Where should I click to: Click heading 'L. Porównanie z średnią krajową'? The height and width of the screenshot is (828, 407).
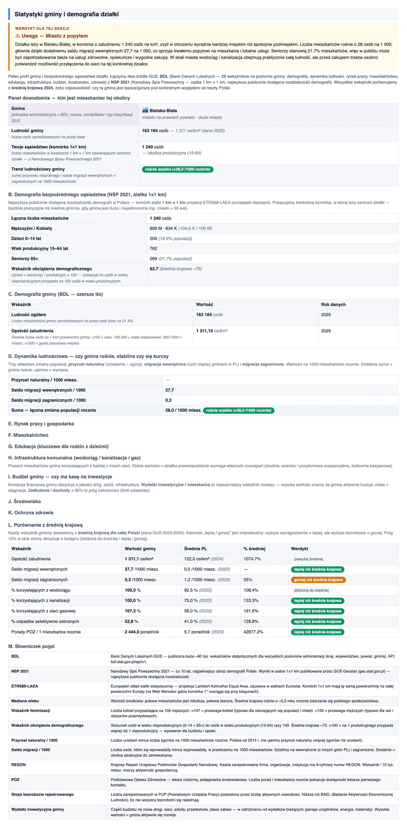(x=45, y=525)
